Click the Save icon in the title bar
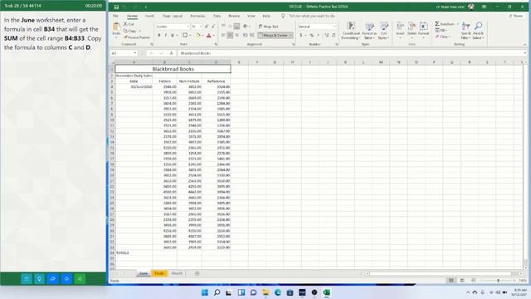531x299 pixels. click(116, 7)
